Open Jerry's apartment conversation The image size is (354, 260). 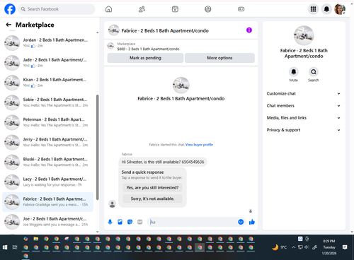(47, 142)
